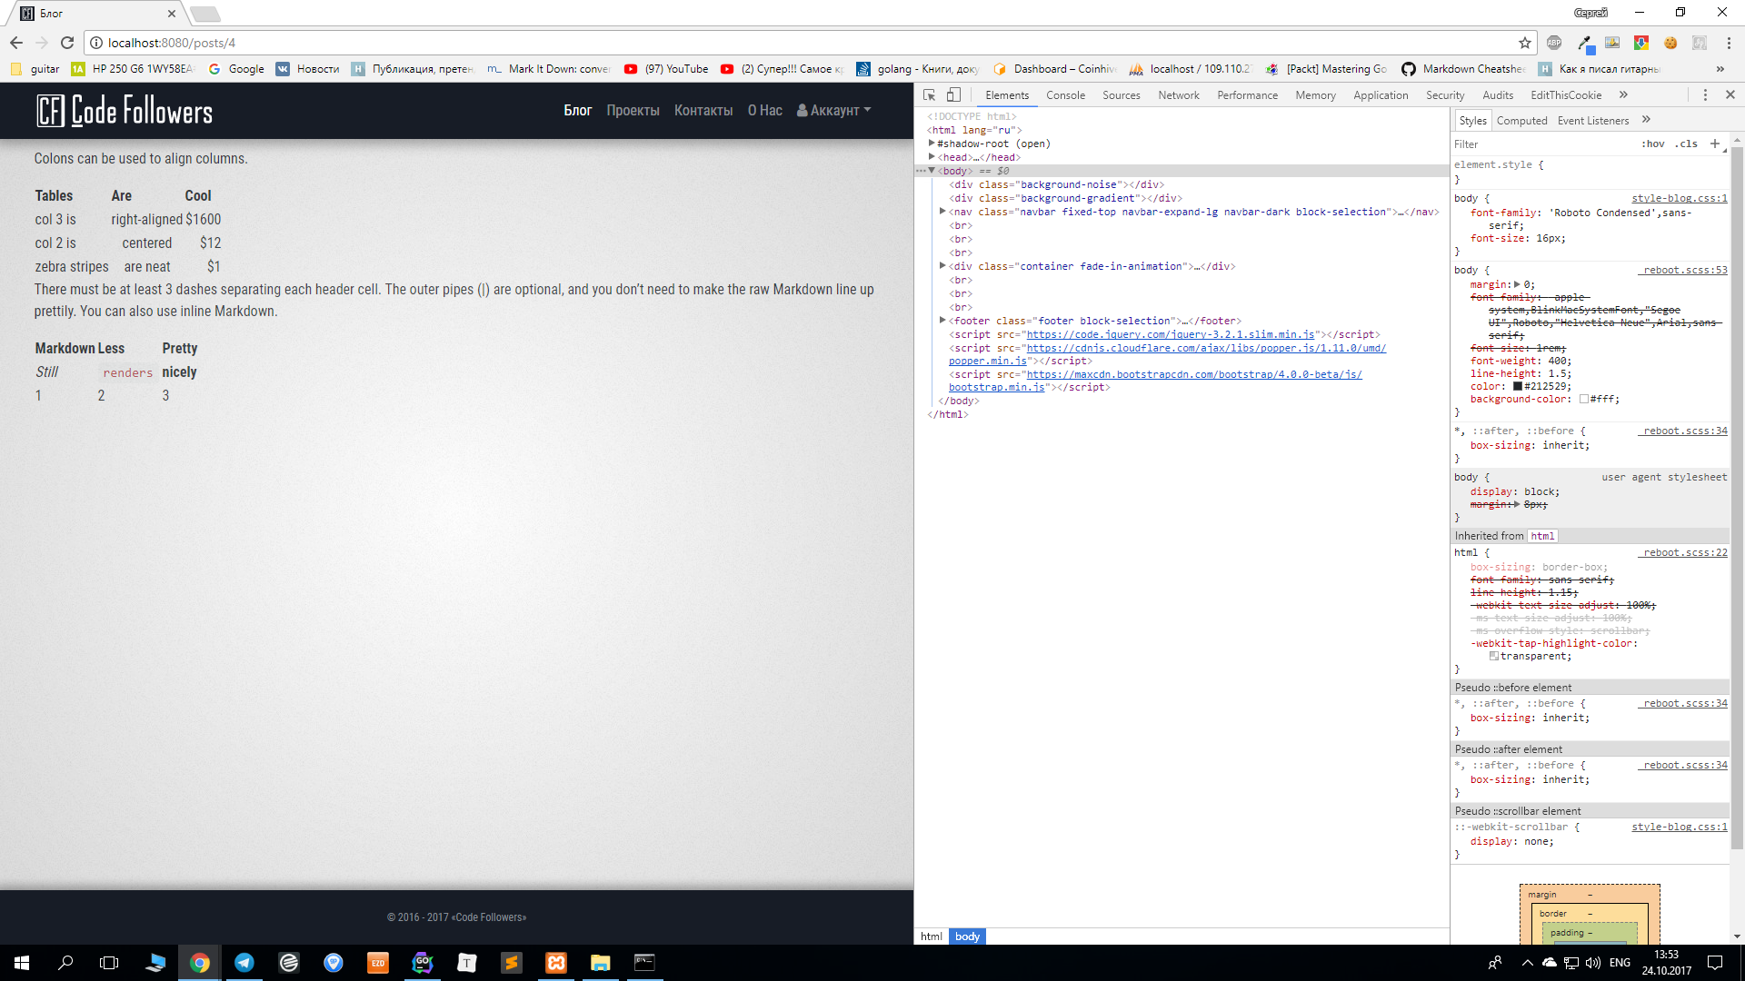Open the Windows Start menu
This screenshot has width=1745, height=981.
pos(22,963)
